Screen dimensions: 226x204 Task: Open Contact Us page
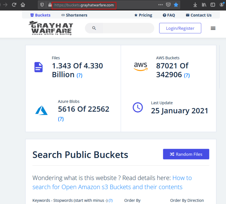tap(199, 15)
